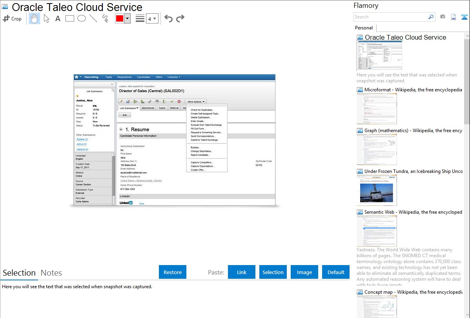Open the Semantic Web - Wikipedia snapshot title

point(413,212)
